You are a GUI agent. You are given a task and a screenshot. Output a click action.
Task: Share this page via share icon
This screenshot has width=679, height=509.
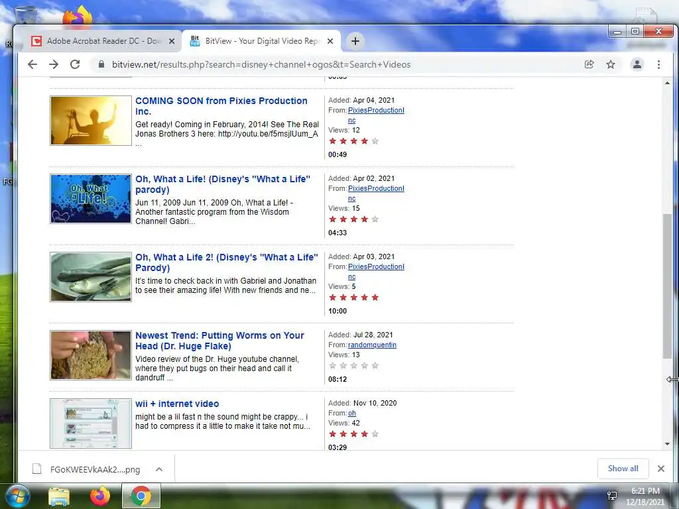click(589, 64)
